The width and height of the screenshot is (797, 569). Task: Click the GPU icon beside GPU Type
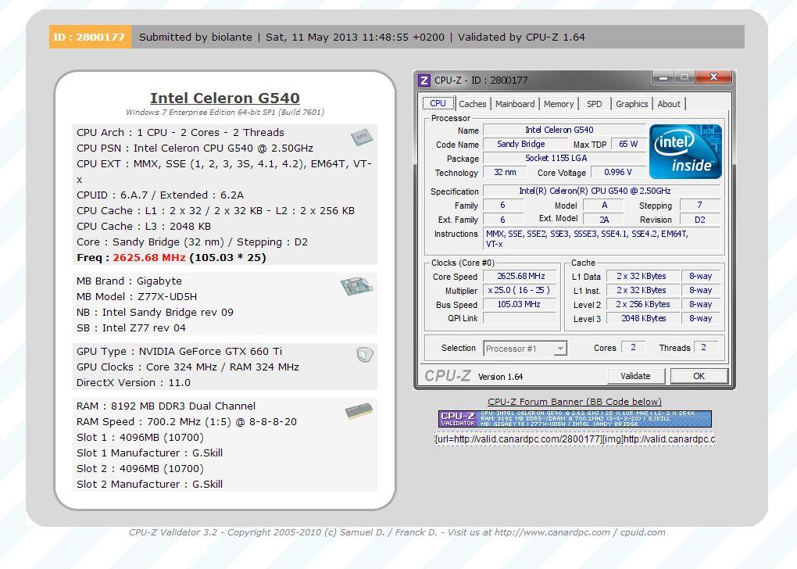[364, 354]
